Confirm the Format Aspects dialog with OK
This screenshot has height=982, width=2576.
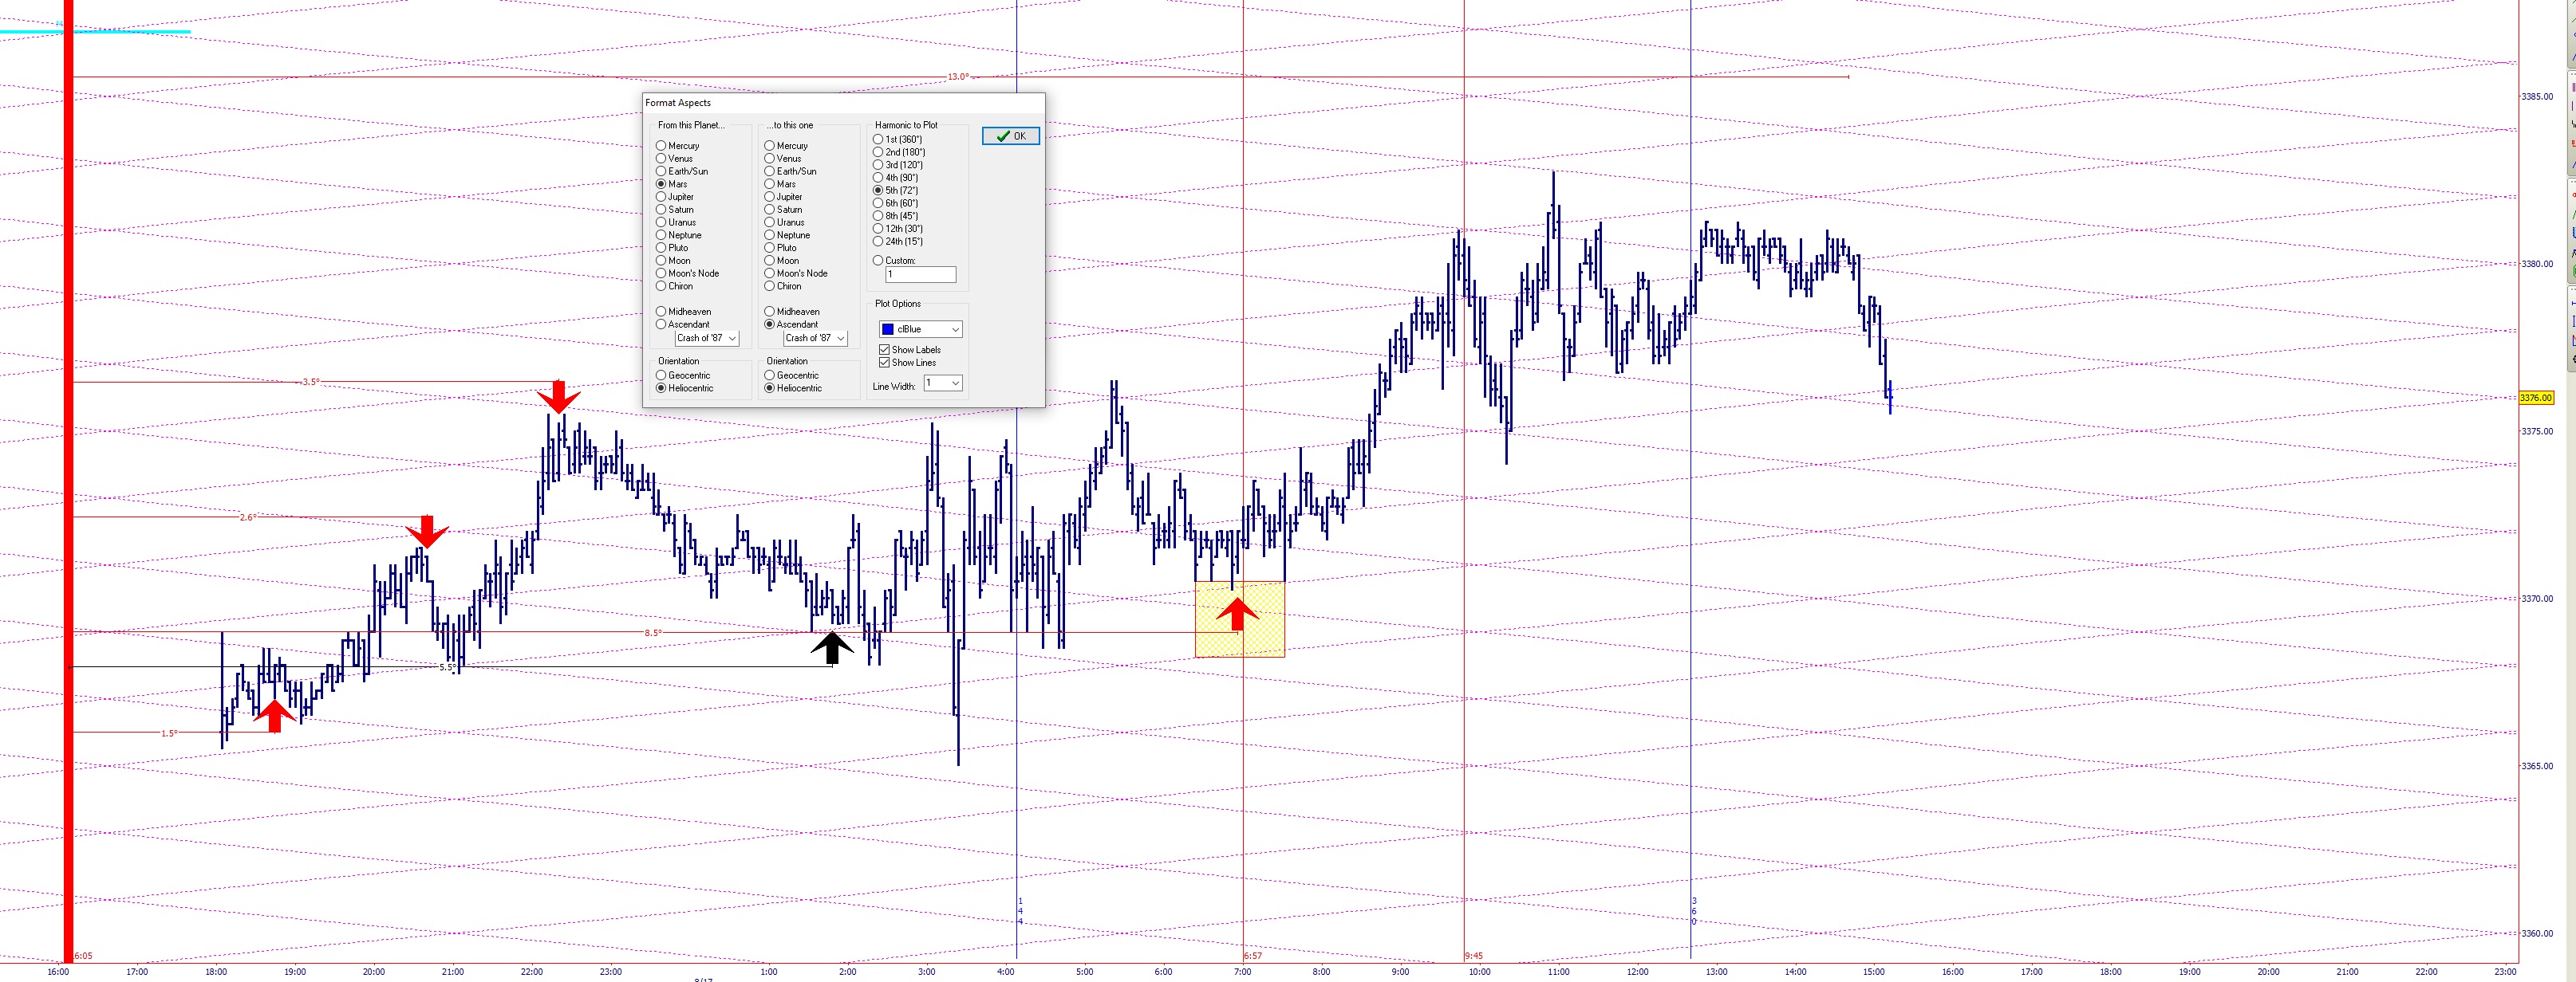1010,136
